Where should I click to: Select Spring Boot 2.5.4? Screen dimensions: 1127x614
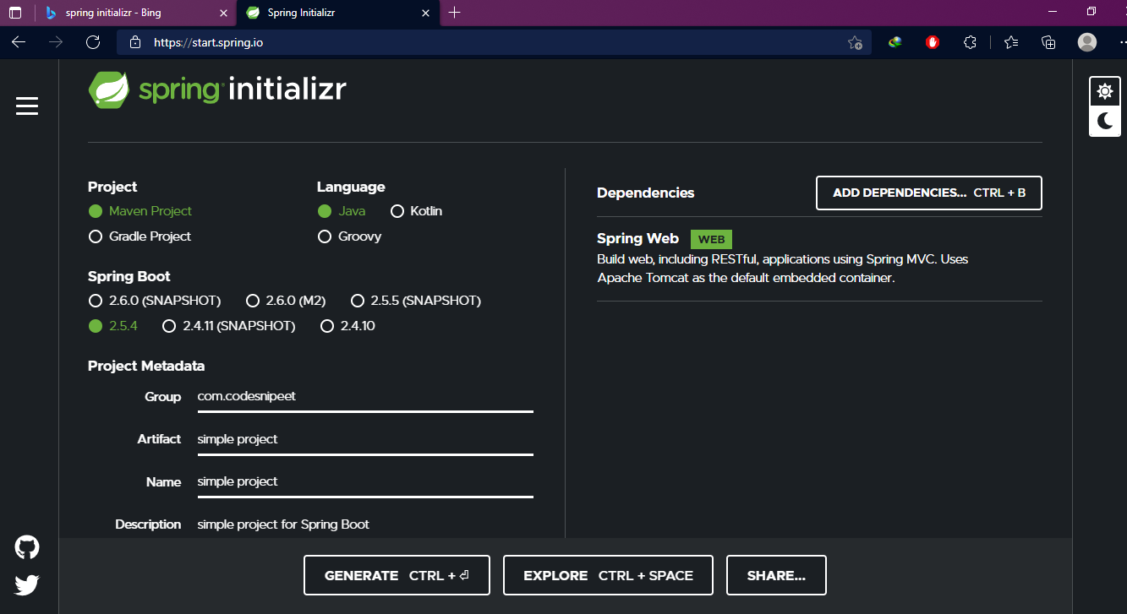[113, 326]
